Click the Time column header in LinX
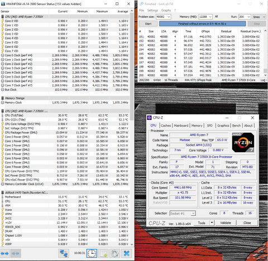This screenshot has height=261, width=268. 188,31
